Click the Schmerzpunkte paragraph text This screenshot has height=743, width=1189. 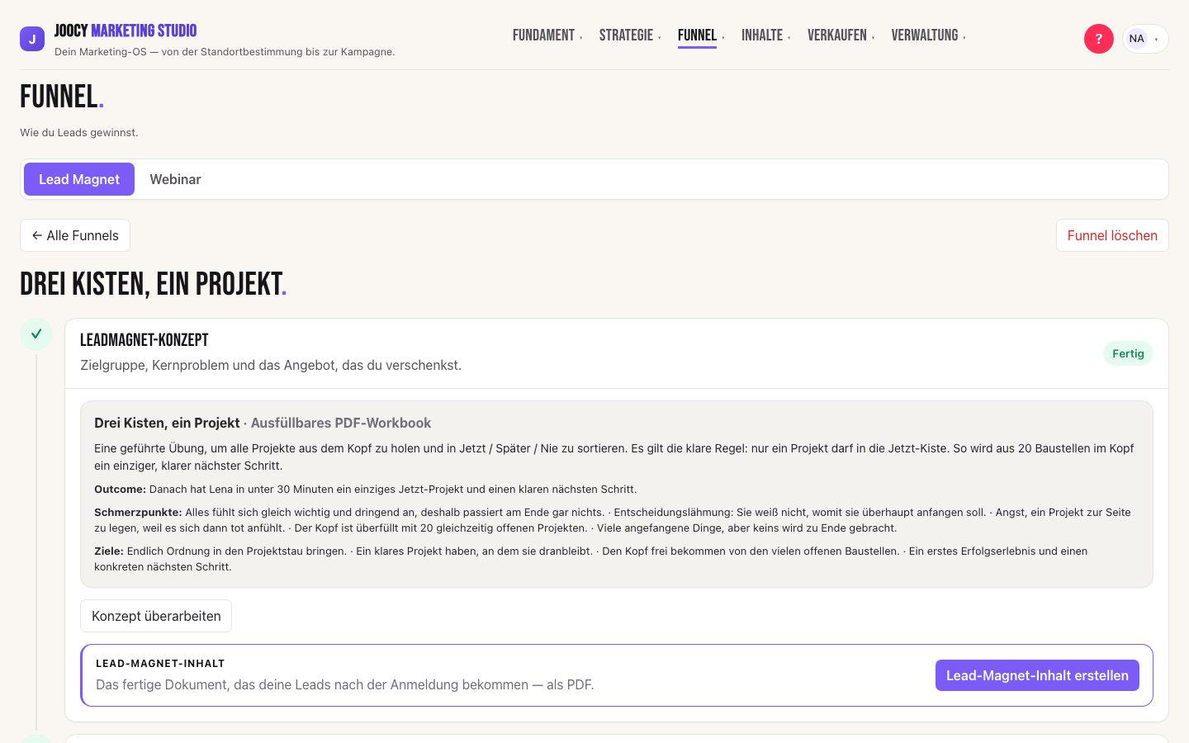(613, 520)
